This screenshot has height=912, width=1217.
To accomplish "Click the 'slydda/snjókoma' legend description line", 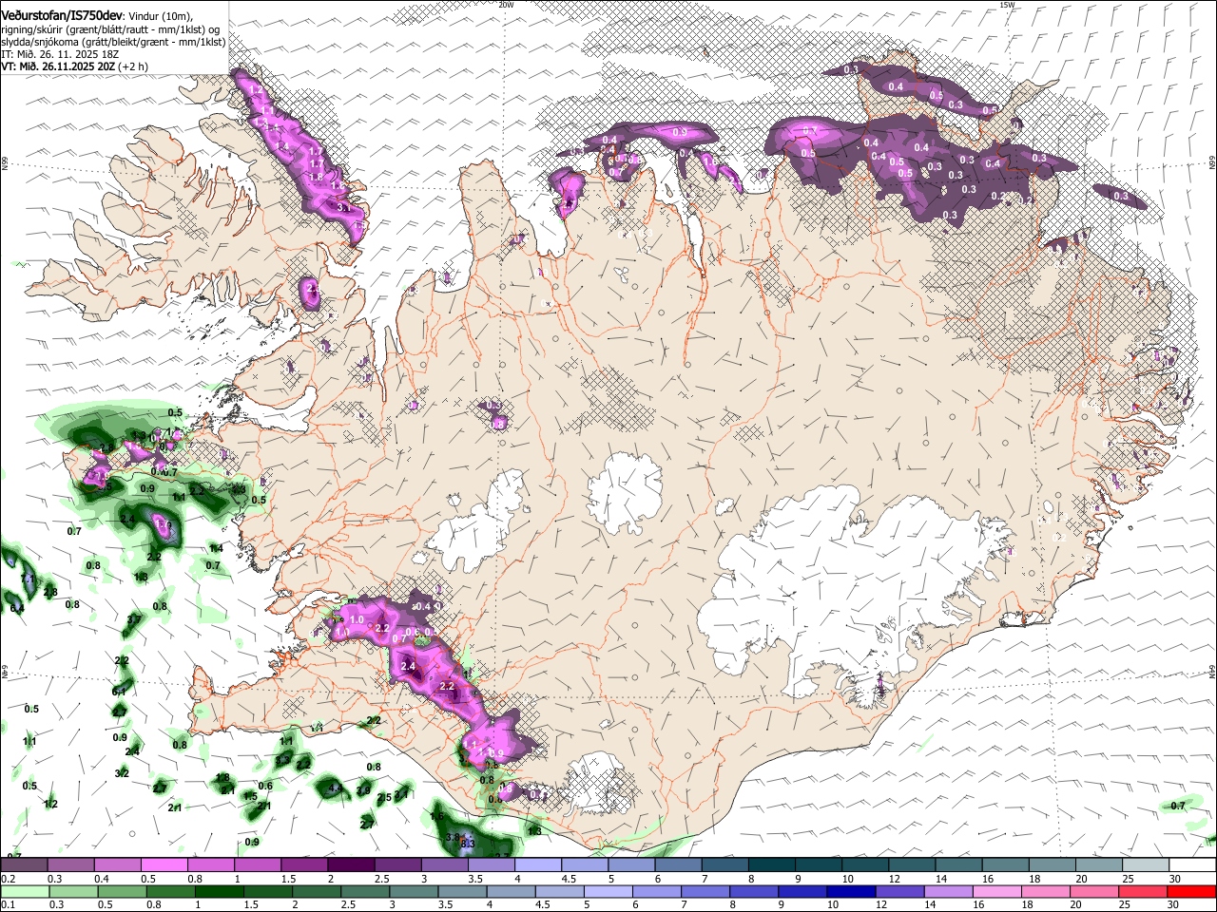I will pos(113,42).
